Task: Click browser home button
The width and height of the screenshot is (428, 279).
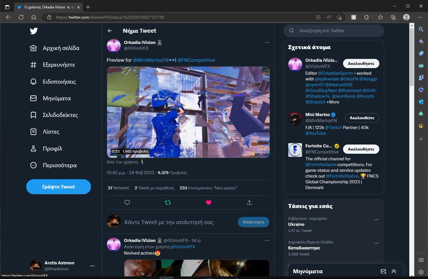Action: (x=34, y=17)
